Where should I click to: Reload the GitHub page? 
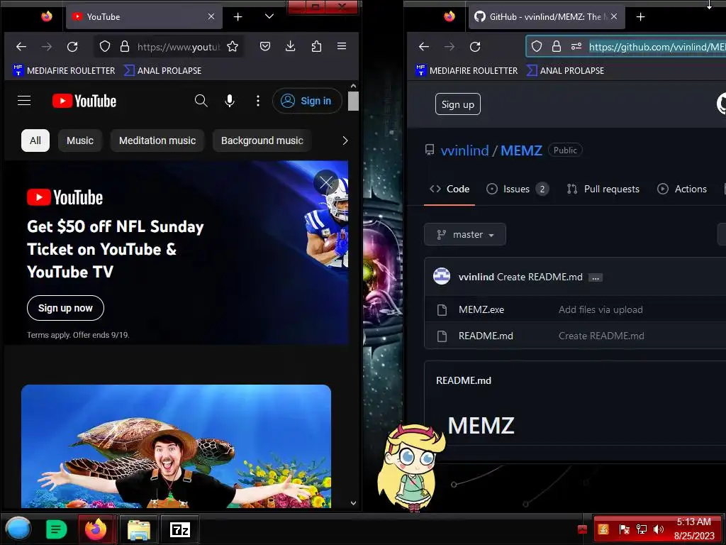click(x=474, y=46)
